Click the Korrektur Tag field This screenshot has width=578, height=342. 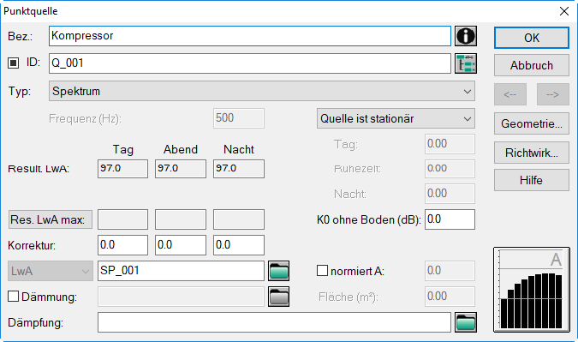pyautogui.click(x=122, y=245)
